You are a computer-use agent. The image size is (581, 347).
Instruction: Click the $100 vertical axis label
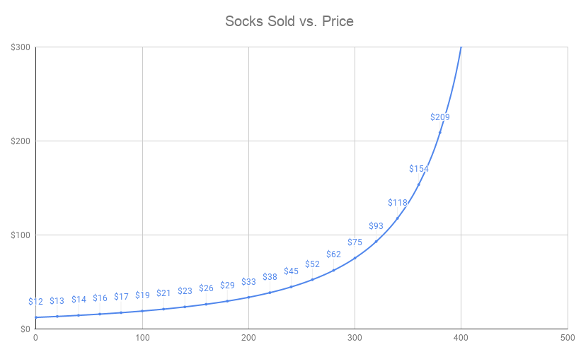(20, 235)
